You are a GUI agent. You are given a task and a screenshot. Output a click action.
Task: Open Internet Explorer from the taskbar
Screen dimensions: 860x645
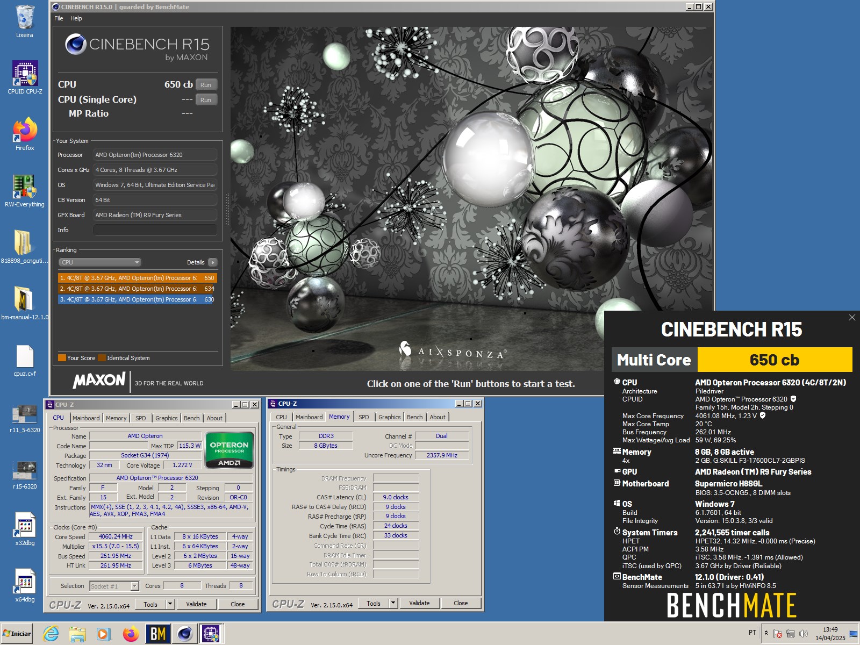tap(51, 634)
